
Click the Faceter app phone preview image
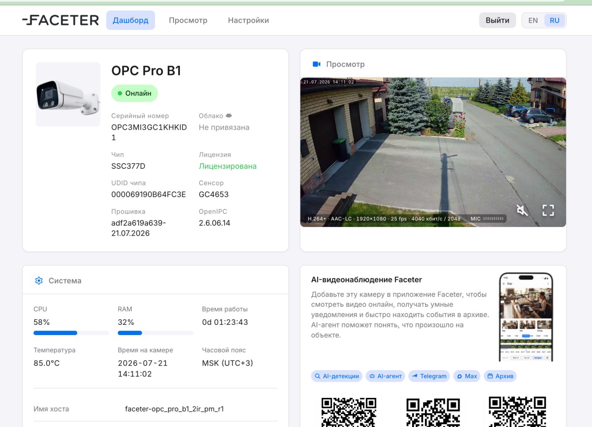(x=526, y=317)
